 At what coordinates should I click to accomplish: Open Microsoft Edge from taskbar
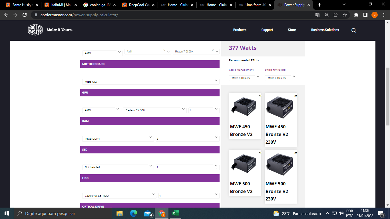pyautogui.click(x=134, y=213)
